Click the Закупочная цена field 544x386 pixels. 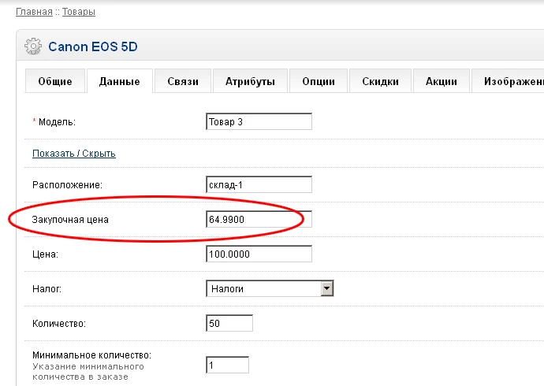tap(259, 219)
